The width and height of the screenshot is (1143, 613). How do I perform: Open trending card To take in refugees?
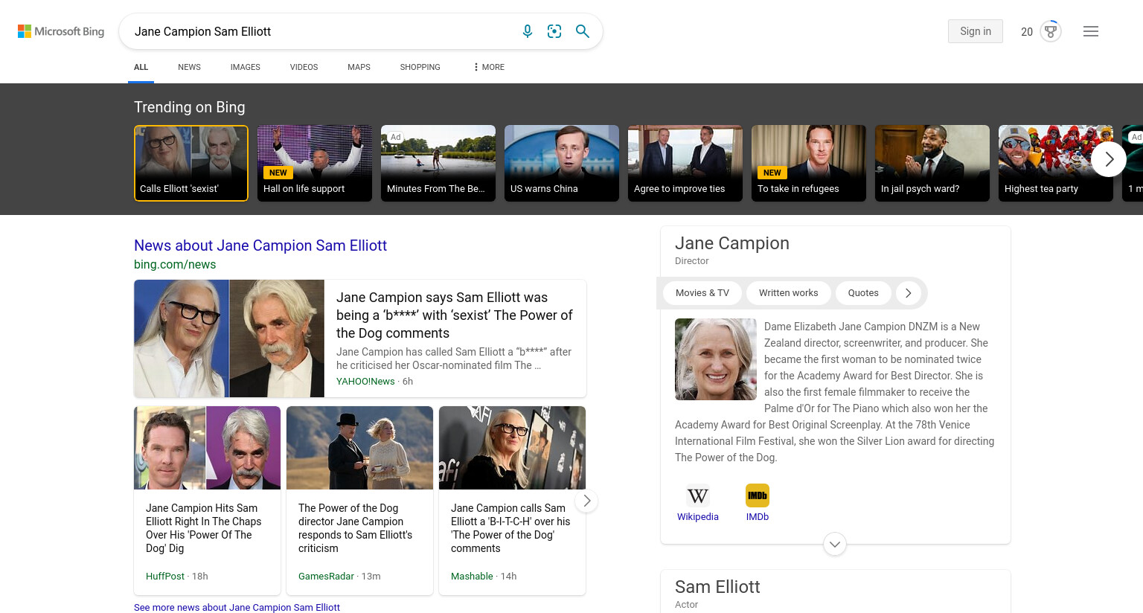pos(809,163)
